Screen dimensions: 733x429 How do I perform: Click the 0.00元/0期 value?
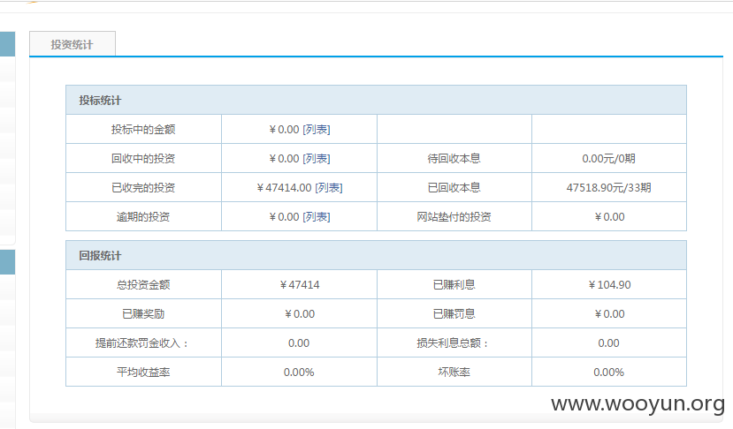coord(608,159)
